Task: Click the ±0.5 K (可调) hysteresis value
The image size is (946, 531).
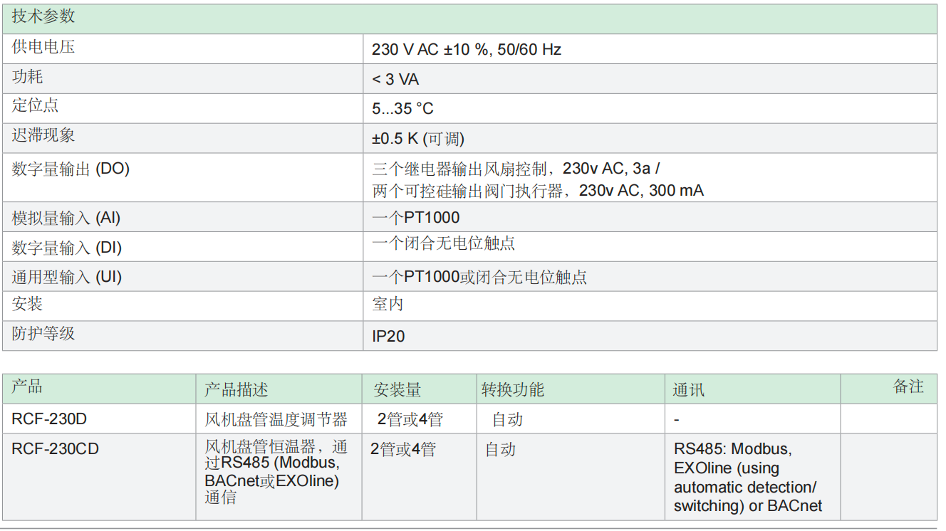Action: click(x=418, y=139)
